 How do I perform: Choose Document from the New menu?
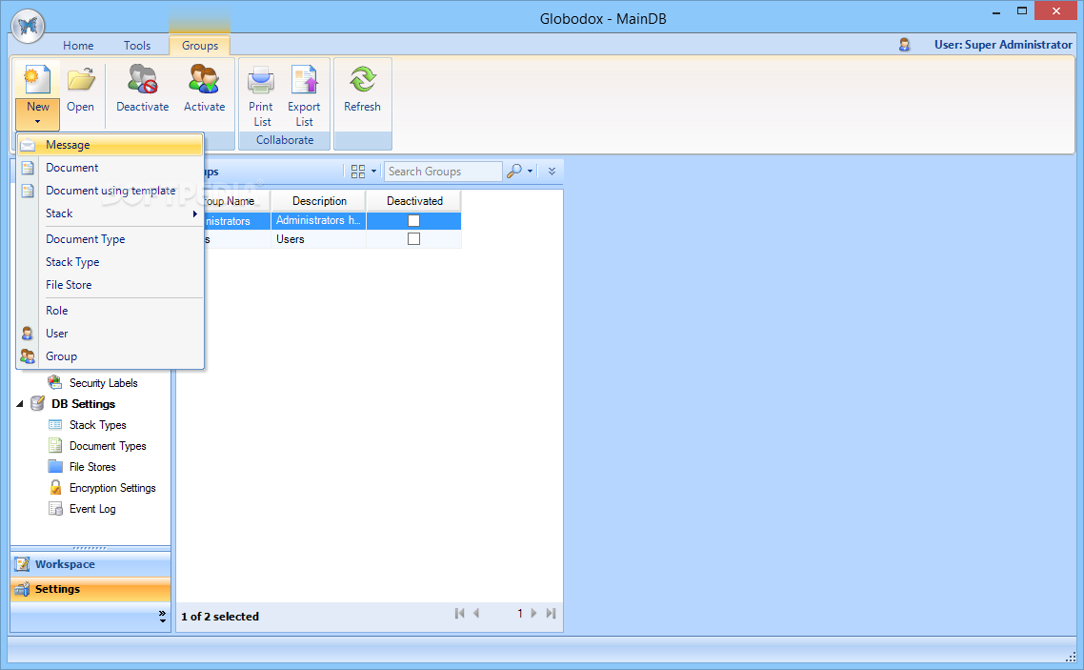pyautogui.click(x=110, y=168)
